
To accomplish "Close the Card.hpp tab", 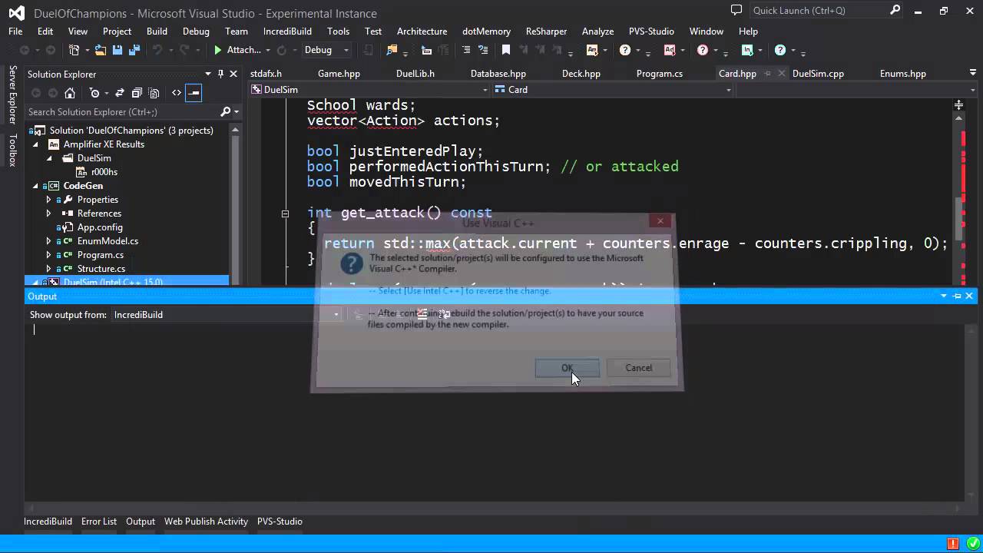I will [782, 74].
